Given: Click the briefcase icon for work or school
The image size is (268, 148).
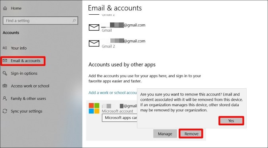Looking at the screenshot, I should tap(5, 86).
